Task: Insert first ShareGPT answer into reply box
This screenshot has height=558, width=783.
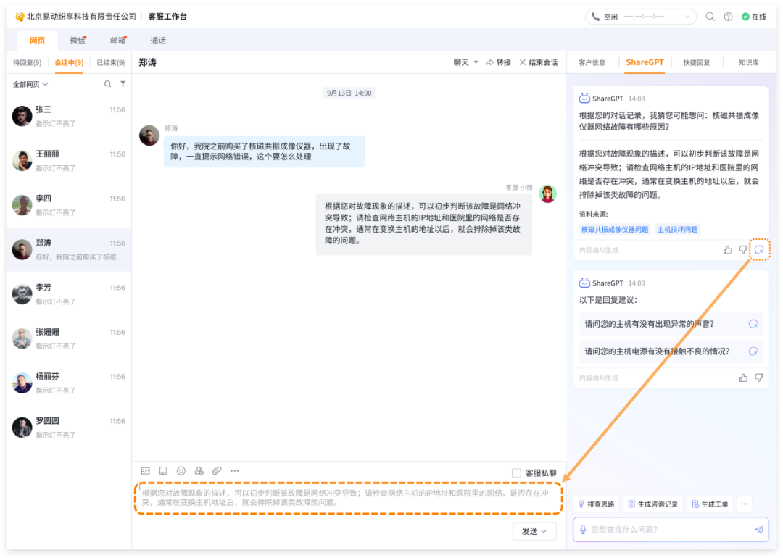Action: click(759, 249)
